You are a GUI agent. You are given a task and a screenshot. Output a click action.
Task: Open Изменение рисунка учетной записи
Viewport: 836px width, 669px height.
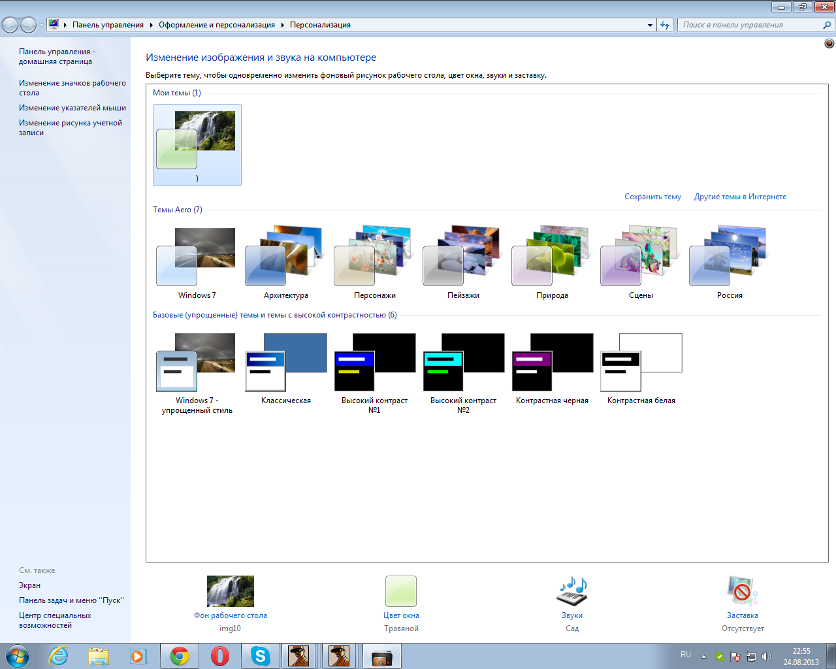tap(71, 127)
